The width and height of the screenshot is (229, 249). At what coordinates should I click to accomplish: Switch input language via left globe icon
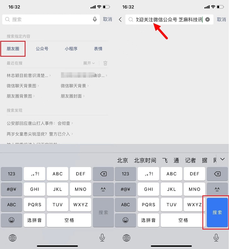pos(12,238)
